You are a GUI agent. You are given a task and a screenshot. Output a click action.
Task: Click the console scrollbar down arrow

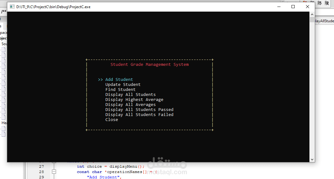312,160
